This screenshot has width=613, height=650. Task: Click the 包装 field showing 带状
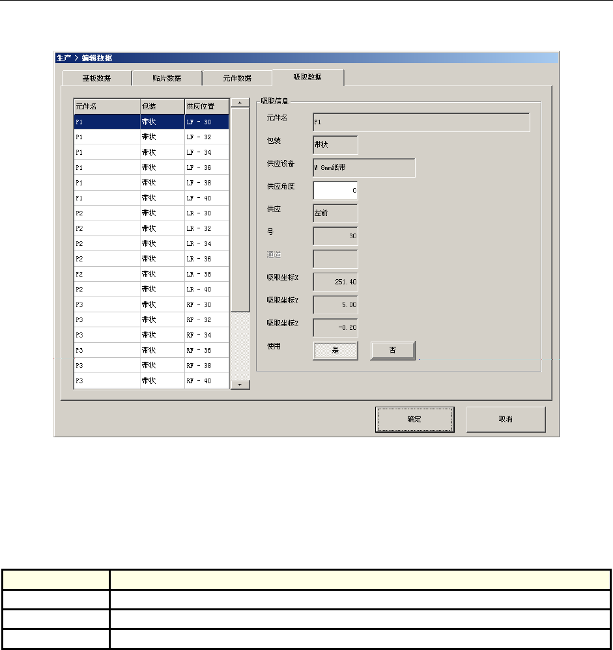click(x=335, y=145)
